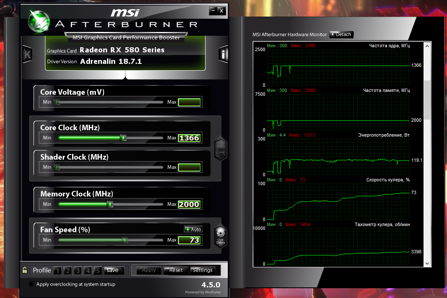Open the Settings button

pyautogui.click(x=203, y=270)
